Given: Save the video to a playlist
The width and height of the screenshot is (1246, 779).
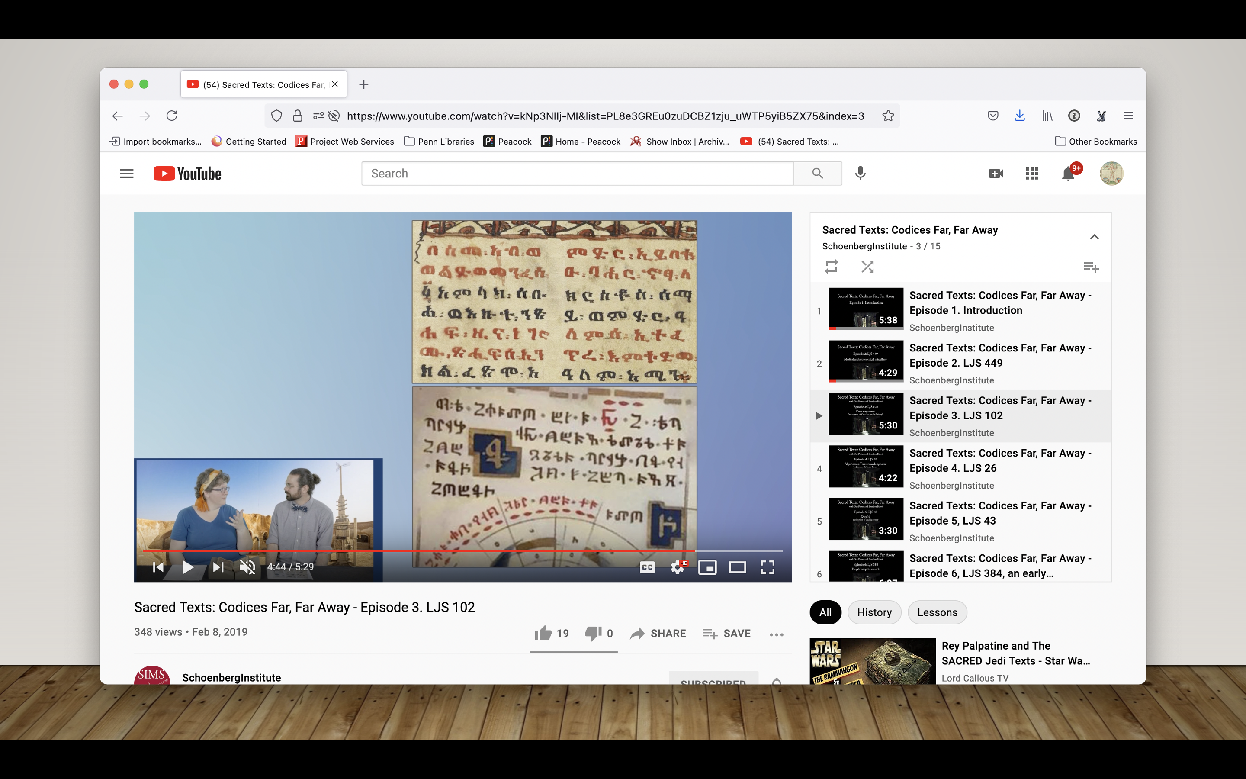Looking at the screenshot, I should (726, 633).
